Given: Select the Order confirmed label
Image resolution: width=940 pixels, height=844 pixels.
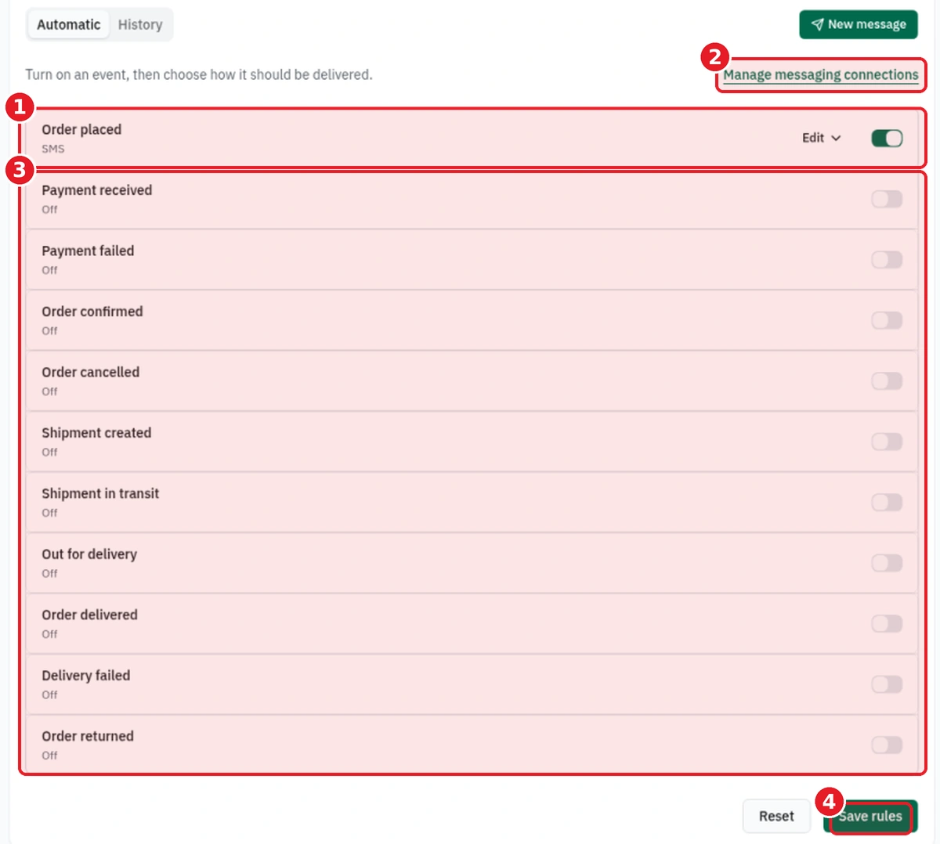Looking at the screenshot, I should click(92, 312).
